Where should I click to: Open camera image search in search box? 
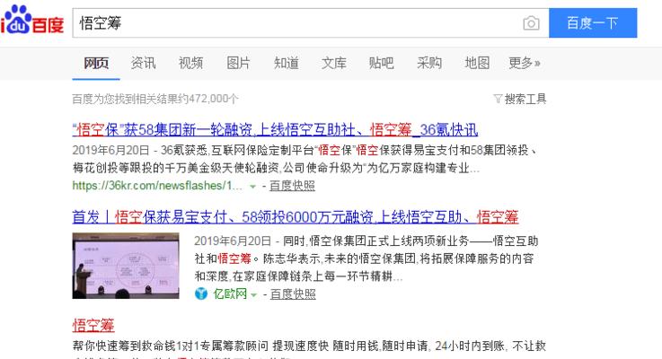(531, 22)
